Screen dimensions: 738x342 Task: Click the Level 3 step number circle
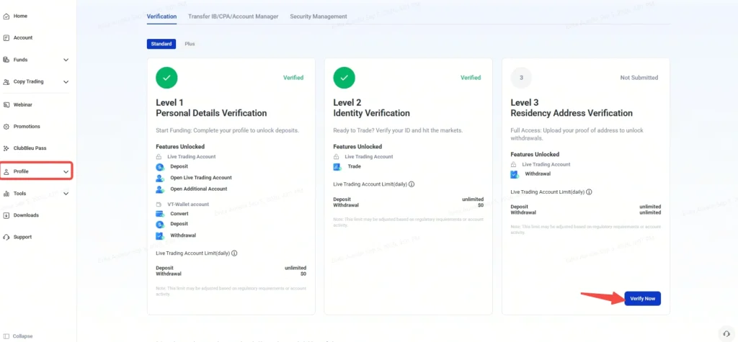coord(521,78)
